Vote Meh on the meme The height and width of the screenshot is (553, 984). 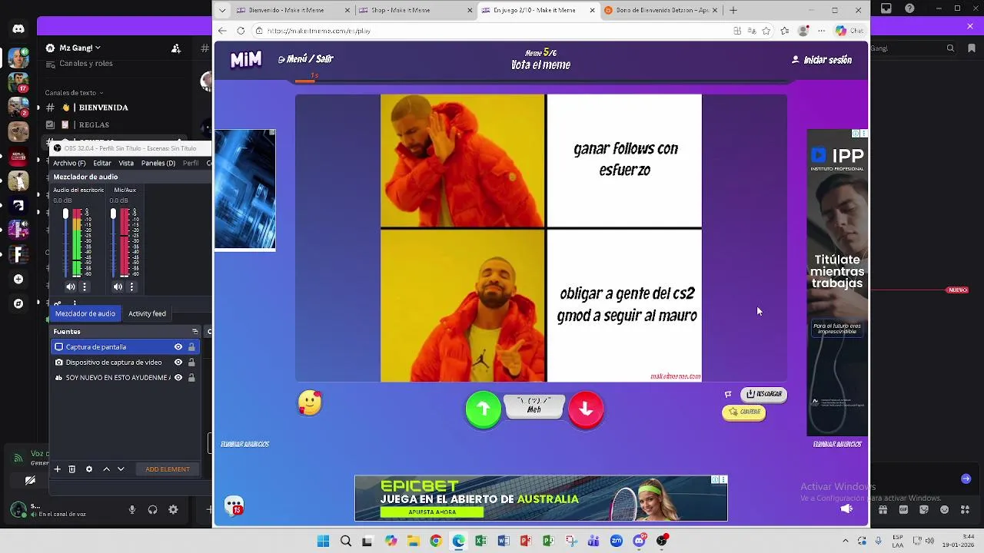534,406
